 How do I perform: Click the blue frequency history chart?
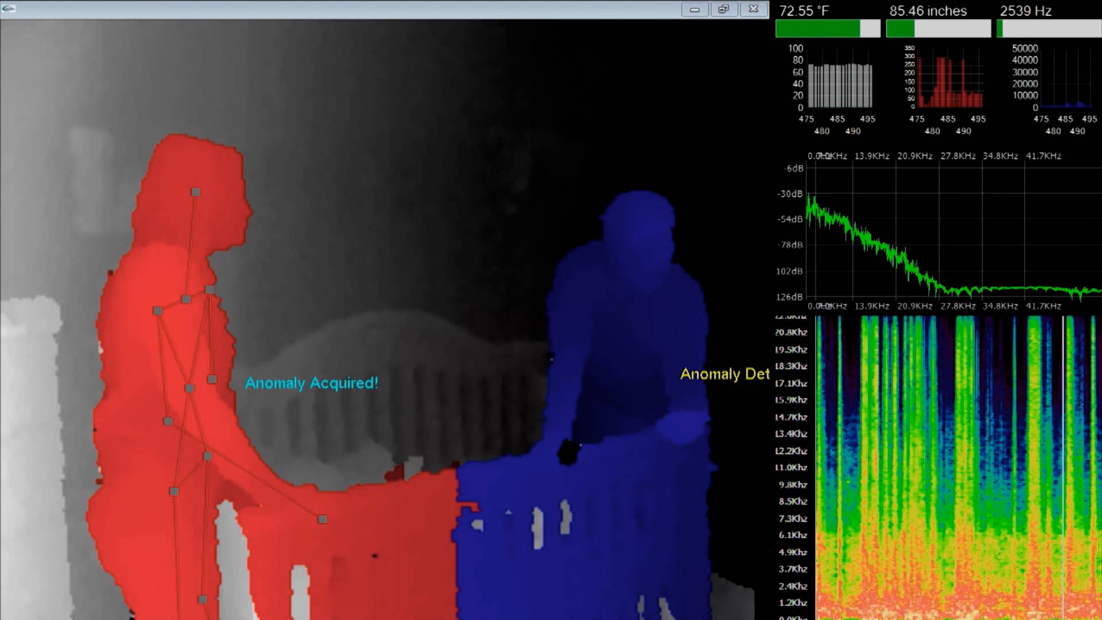point(1067,104)
